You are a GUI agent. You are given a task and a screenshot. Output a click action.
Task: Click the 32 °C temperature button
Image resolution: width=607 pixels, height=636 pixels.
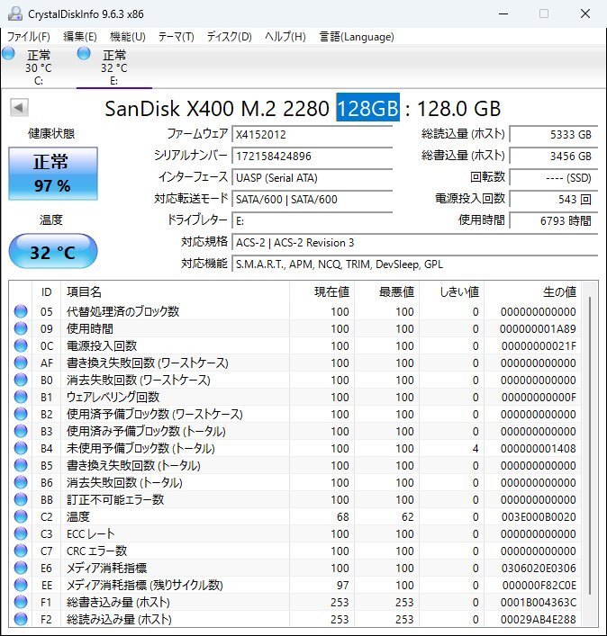click(53, 252)
